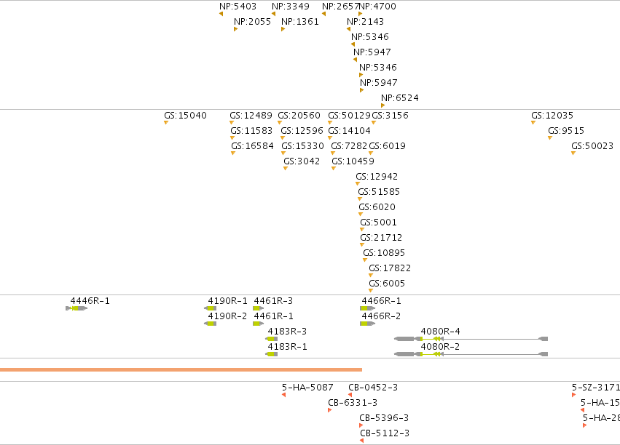Open the 4466R-1 transcript label
620x445 pixels.
tap(381, 301)
